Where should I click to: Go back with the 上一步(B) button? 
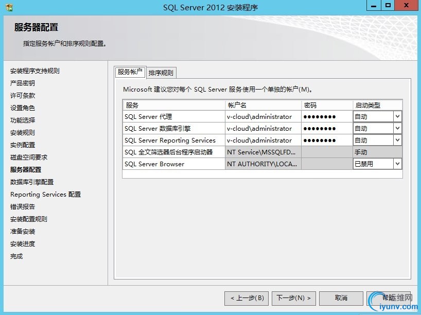tap(247, 298)
